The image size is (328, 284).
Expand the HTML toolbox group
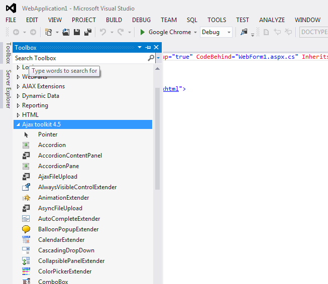pos(18,115)
